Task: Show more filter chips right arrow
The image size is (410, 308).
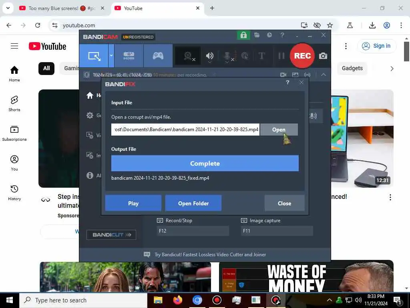Action: coord(392,69)
